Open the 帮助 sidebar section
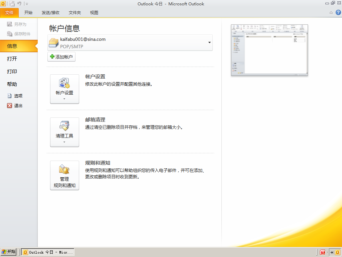This screenshot has width=342, height=257. [19, 84]
